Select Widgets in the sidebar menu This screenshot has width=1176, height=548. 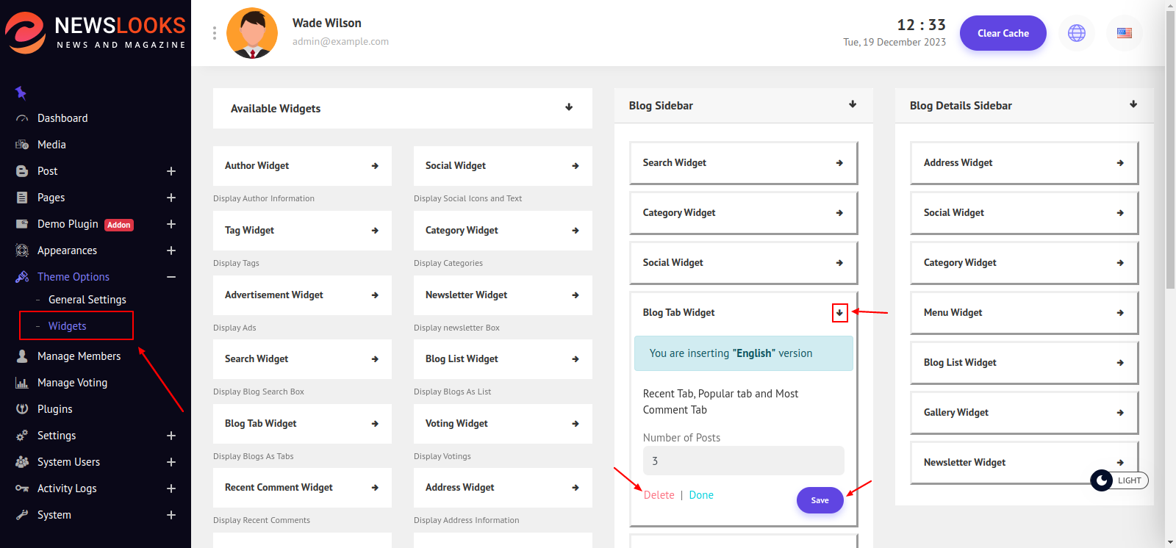[x=68, y=326]
